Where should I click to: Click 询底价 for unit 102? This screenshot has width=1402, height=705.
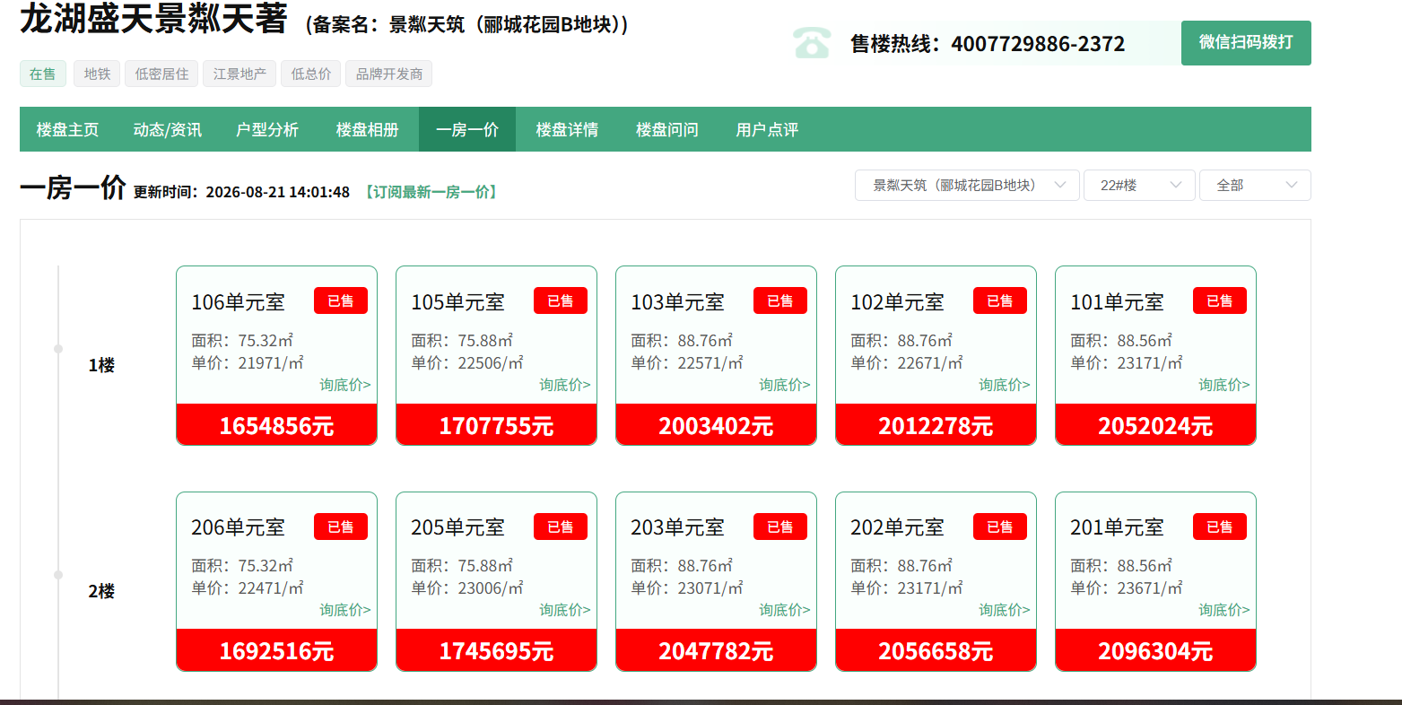point(1005,385)
